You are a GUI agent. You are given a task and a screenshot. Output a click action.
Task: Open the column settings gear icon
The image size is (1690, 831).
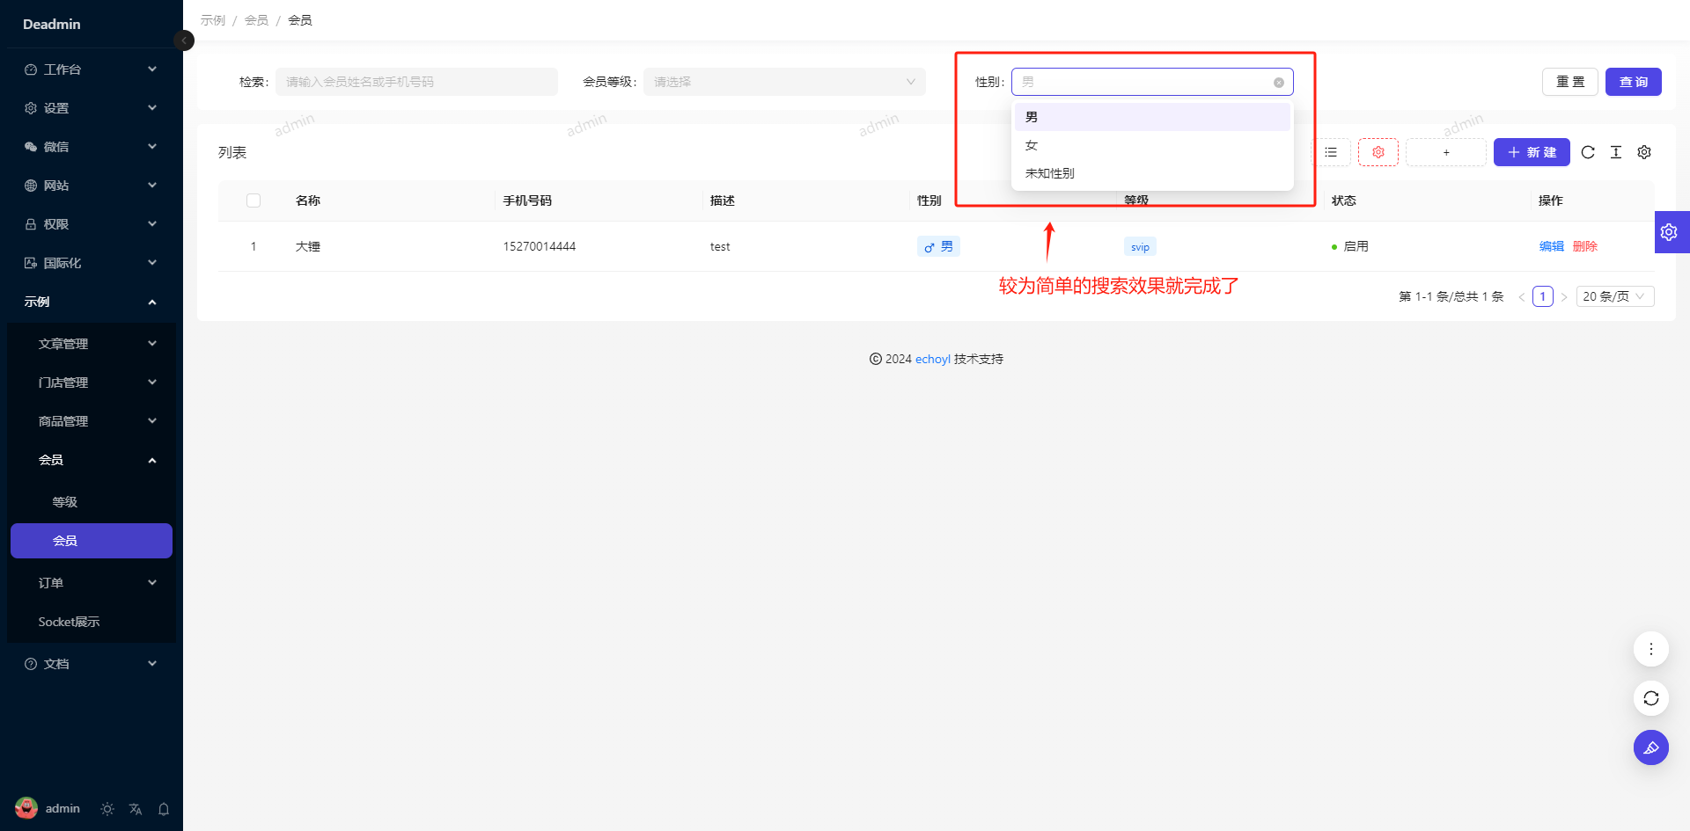click(x=1644, y=152)
